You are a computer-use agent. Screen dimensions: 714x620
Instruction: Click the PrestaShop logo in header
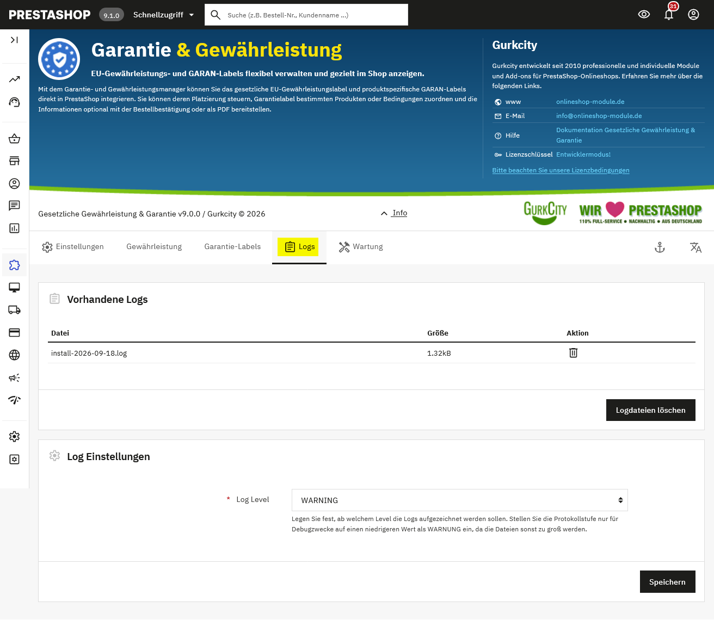tap(50, 15)
